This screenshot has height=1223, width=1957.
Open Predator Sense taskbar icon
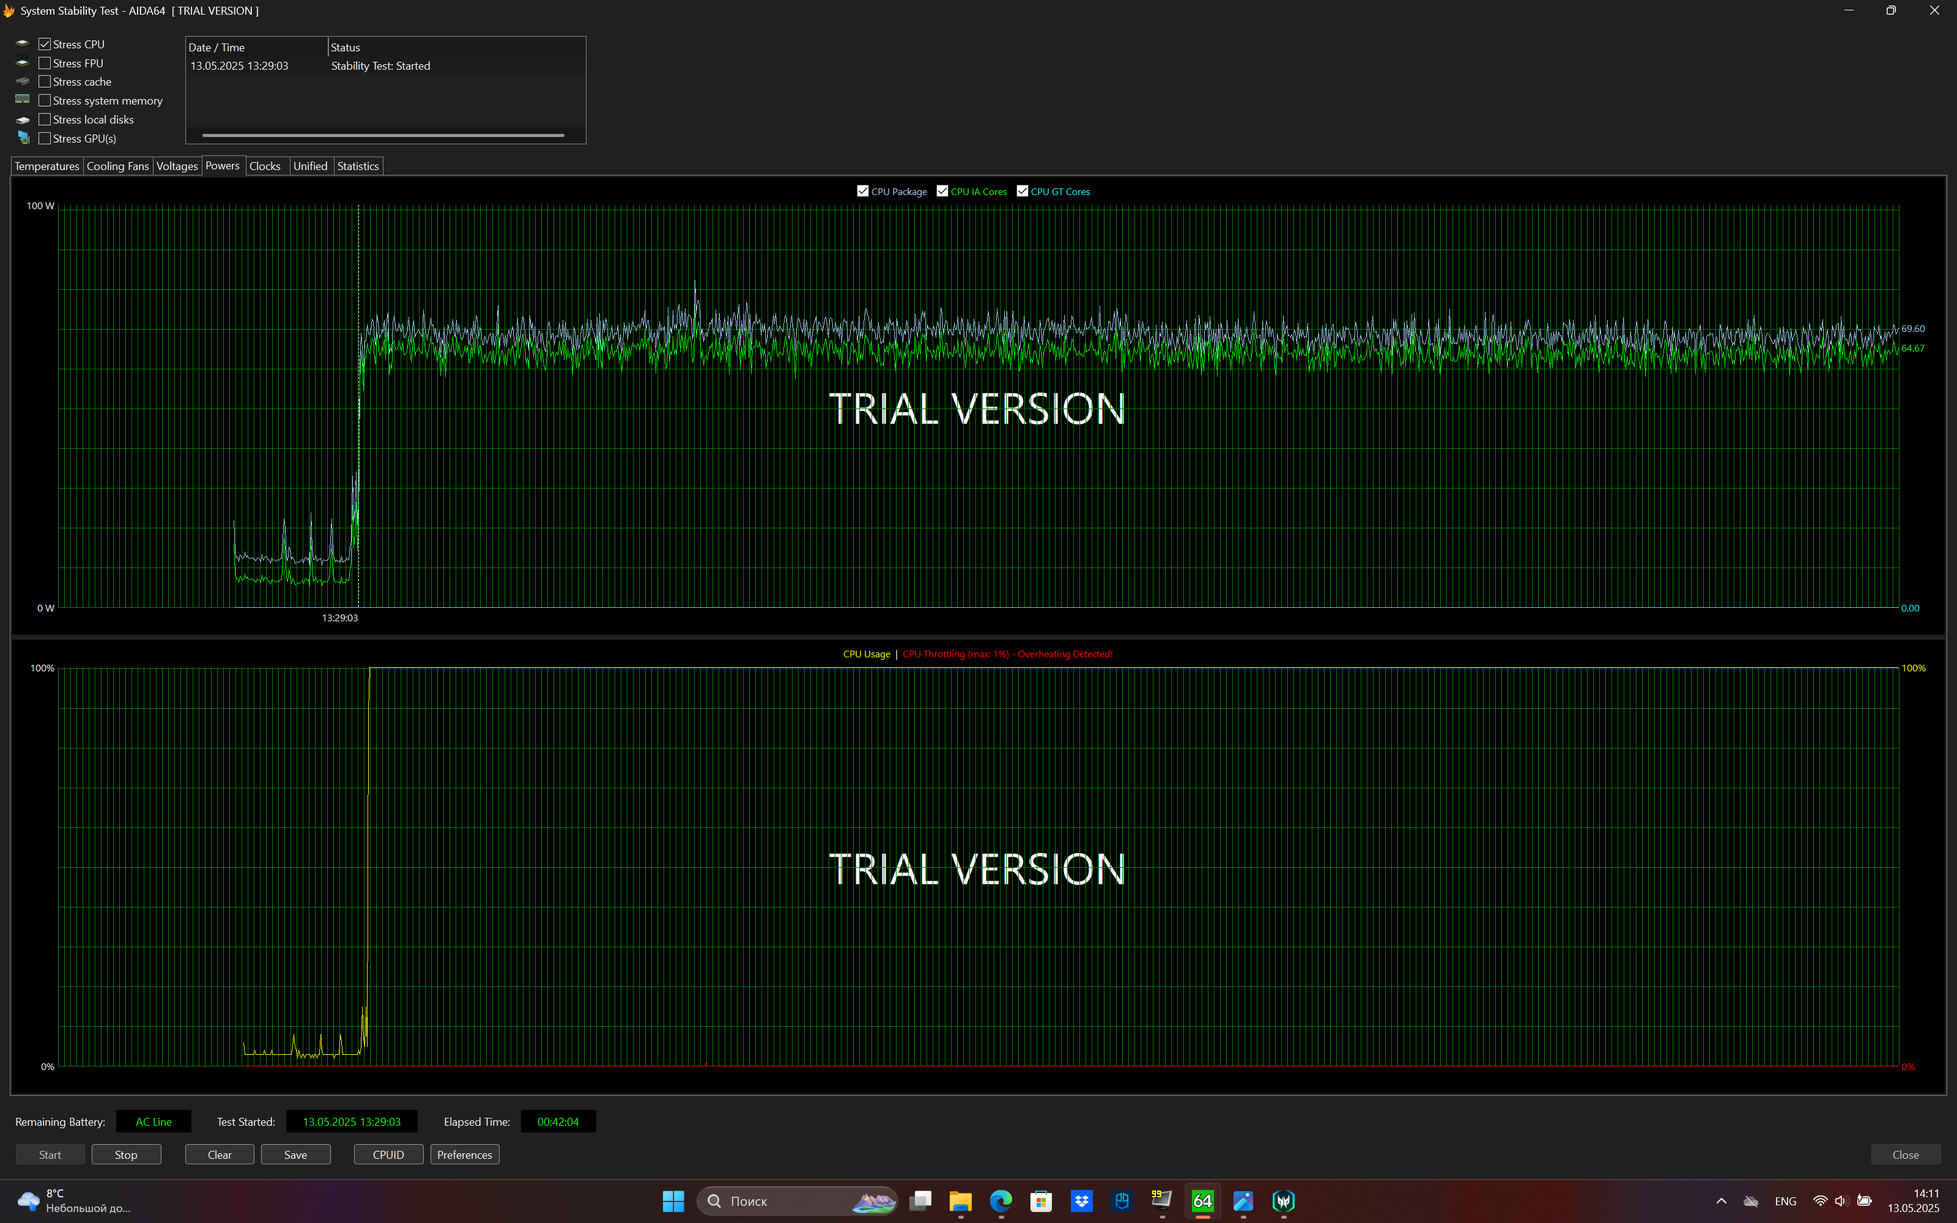click(x=1284, y=1200)
